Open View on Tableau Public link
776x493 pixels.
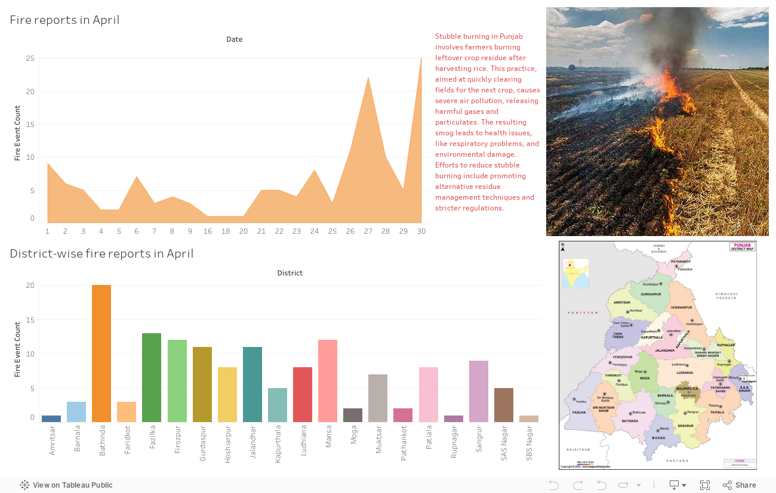66,485
